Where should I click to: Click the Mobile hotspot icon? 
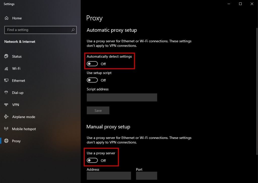pos(6,129)
